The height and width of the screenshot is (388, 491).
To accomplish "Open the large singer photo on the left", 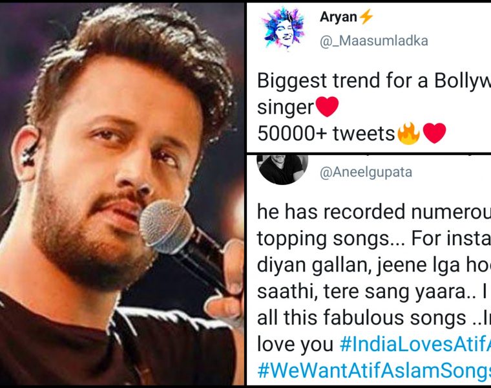I will click(122, 194).
